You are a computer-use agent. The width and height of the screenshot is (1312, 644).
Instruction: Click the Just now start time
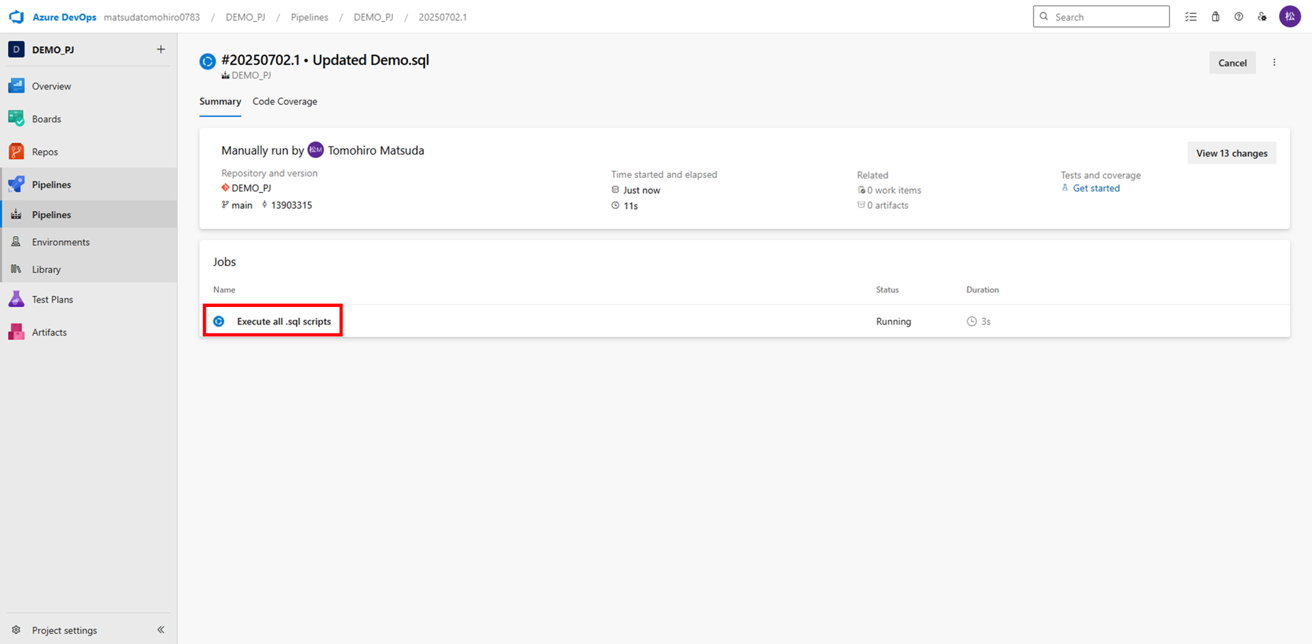(641, 190)
